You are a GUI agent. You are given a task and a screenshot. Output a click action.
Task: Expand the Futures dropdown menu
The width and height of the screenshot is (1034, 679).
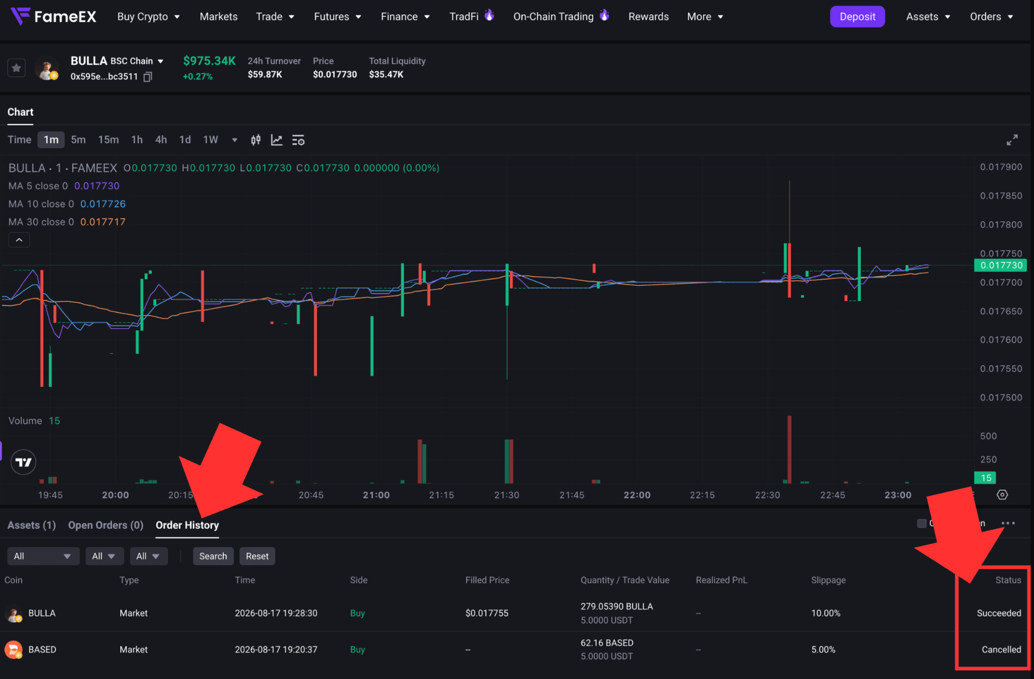click(338, 17)
